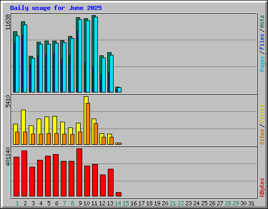Click day label 23 on the x-axis
Viewport: 268px width, 209px height.
[188, 203]
